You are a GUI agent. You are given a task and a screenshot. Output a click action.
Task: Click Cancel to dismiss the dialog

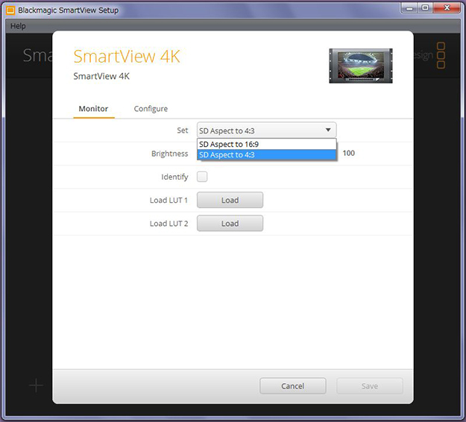[x=292, y=386]
